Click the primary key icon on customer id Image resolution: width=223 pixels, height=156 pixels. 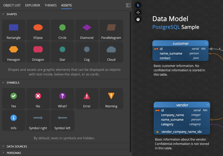point(156,48)
